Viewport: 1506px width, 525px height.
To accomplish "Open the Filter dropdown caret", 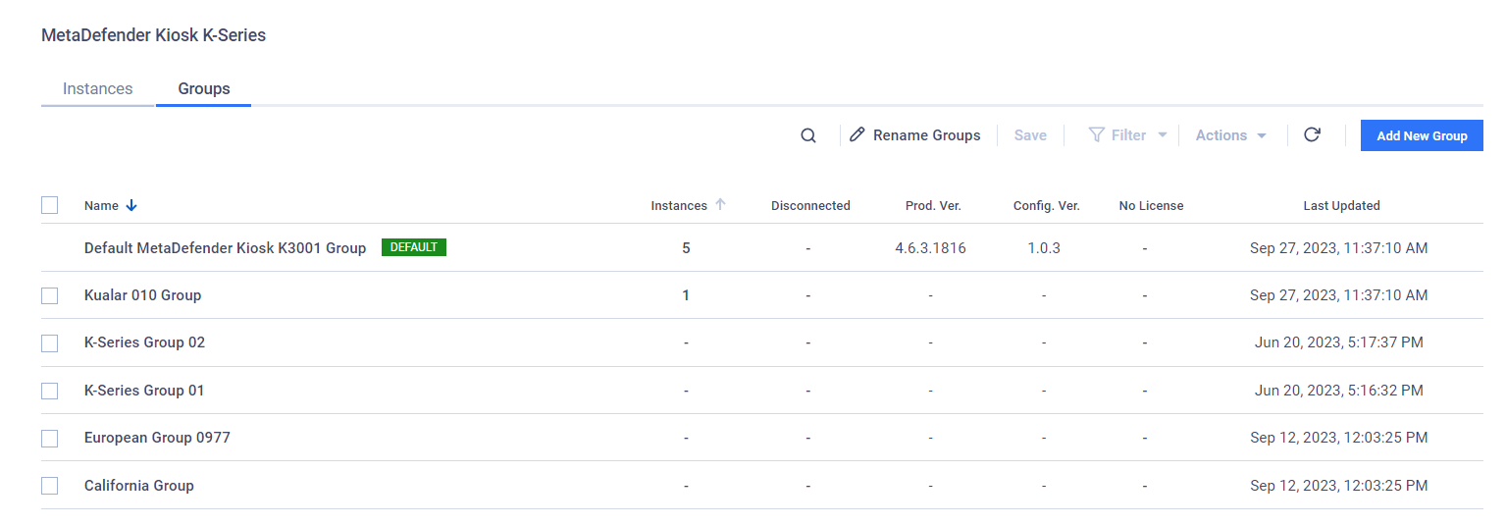I will [x=1163, y=135].
